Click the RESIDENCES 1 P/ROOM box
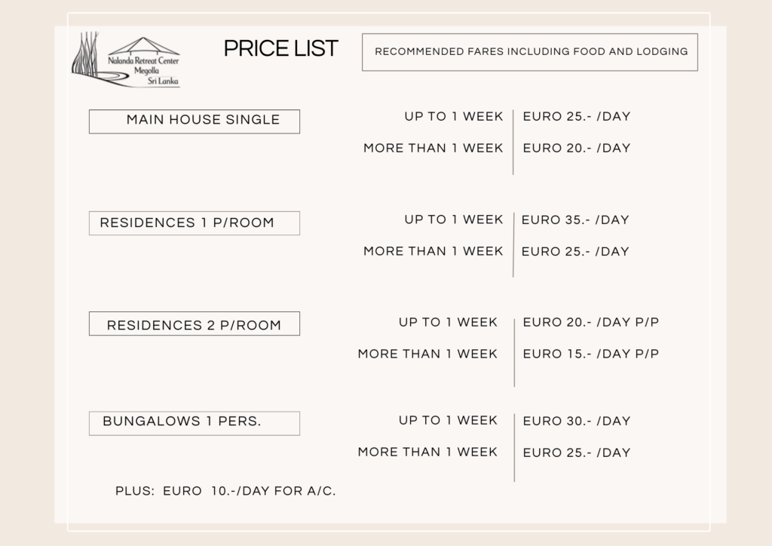 pos(195,223)
